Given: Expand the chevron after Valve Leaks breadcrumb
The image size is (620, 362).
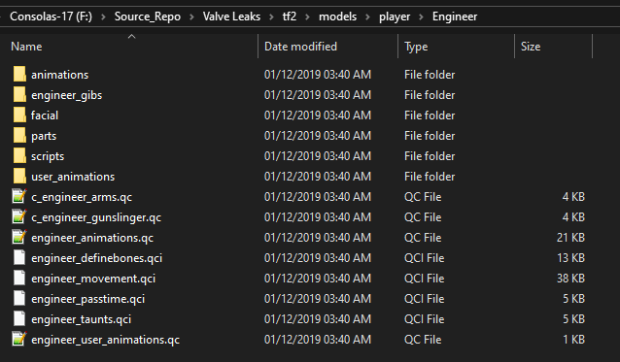Looking at the screenshot, I should point(271,16).
